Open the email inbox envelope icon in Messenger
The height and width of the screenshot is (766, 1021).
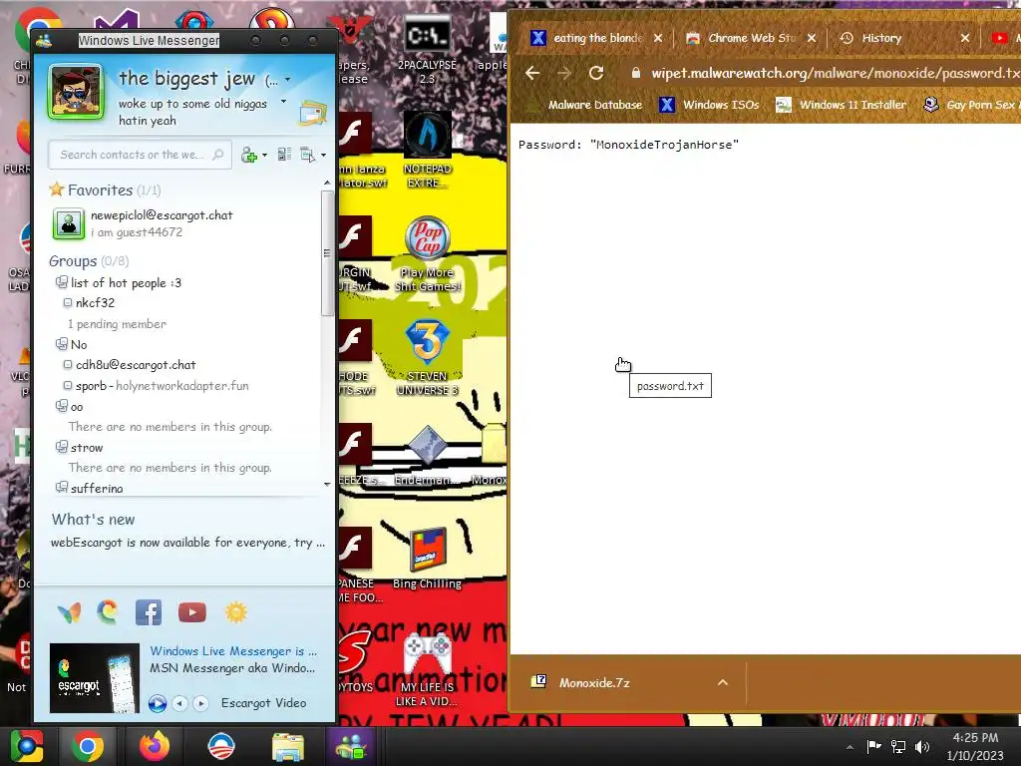312,114
